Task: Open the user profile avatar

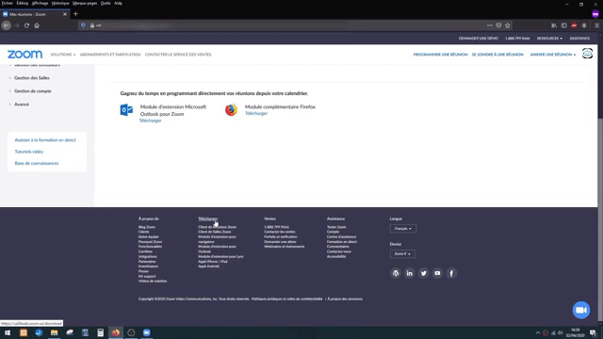Action: (x=587, y=54)
